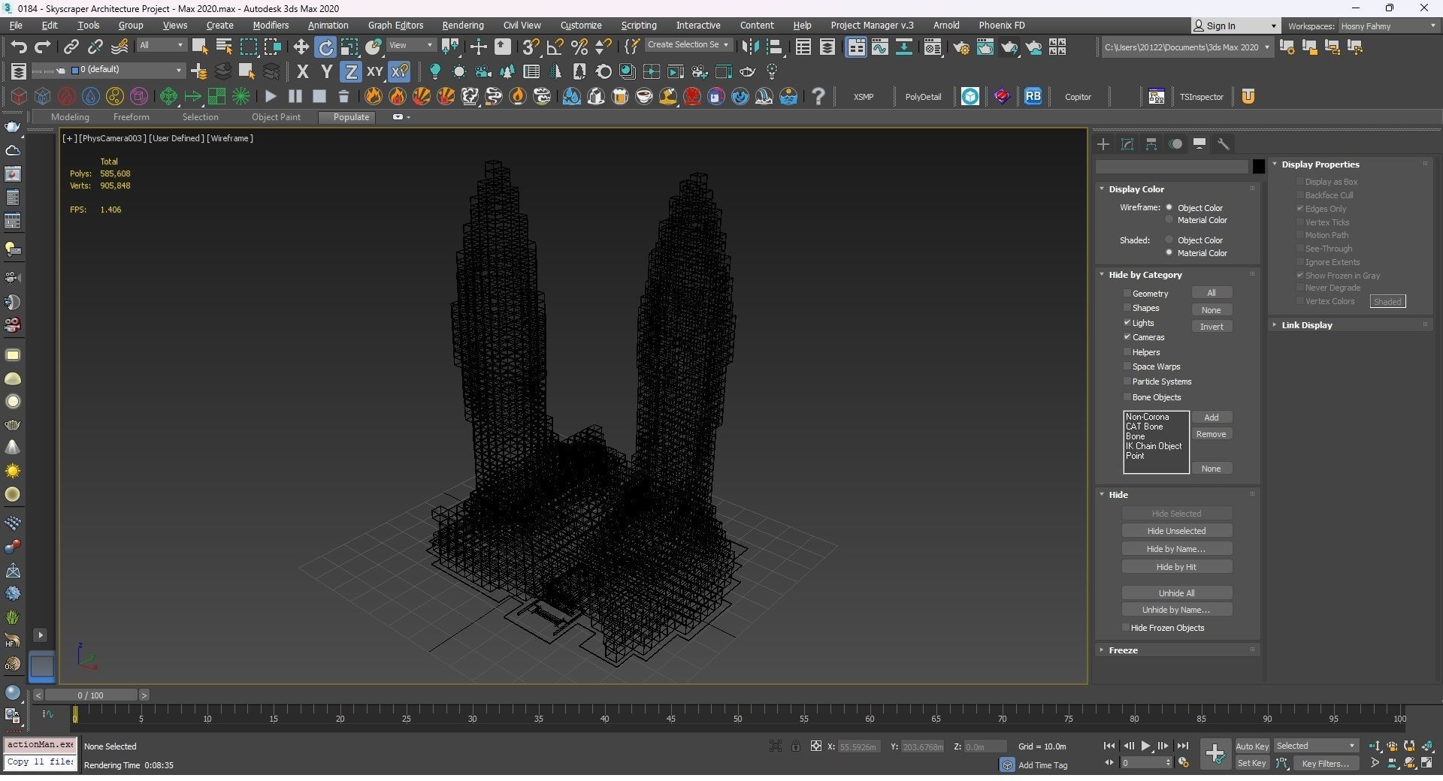
Task: Toggle the selection lock icon
Action: click(x=795, y=746)
